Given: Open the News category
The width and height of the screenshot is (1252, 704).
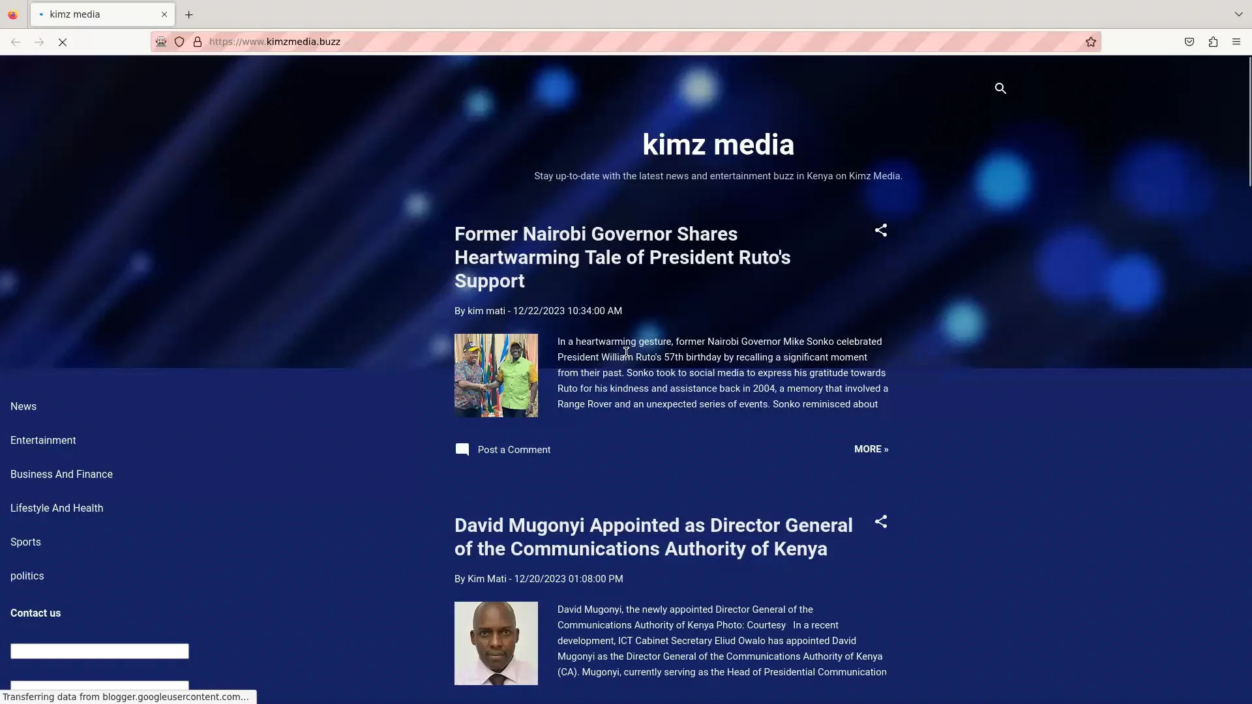Looking at the screenshot, I should [23, 406].
